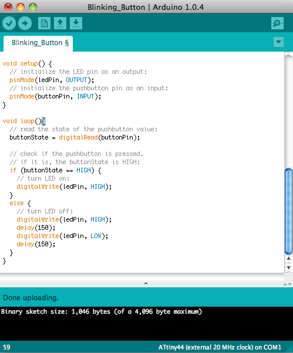Click the 'else {' line
Screen dimensions: 293x353
(20, 203)
